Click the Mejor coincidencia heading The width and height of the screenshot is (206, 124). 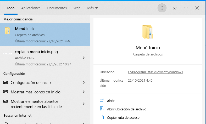click(x=18, y=19)
